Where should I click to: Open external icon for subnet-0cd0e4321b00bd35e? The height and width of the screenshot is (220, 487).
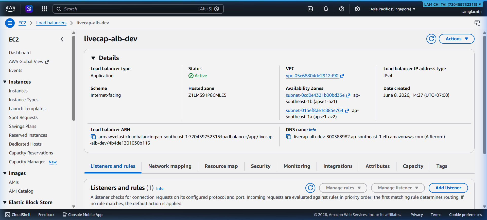point(348,95)
